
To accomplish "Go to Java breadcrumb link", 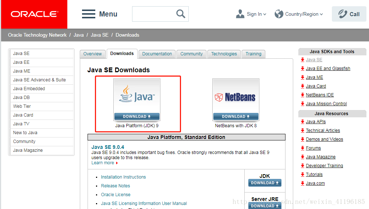I will 79,35.
